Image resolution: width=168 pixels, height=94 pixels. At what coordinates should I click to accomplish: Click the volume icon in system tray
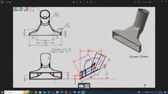(x=153, y=92)
